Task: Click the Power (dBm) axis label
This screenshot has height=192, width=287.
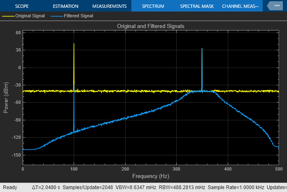Action: pos(6,98)
